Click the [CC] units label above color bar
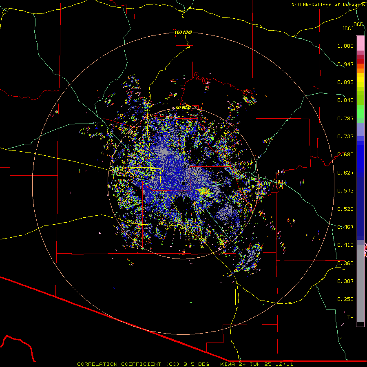This screenshot has height=367, width=367. pos(348,28)
